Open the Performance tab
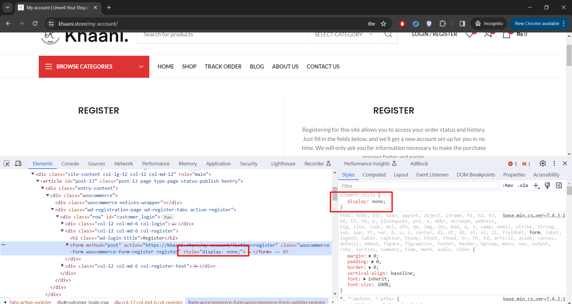 coord(156,164)
